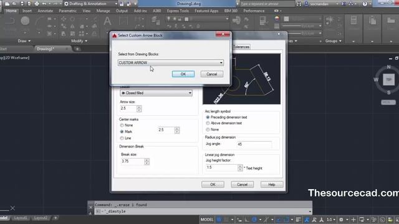The image size is (399, 224).
Task: Click the keyword search box in title bar
Action: [x=267, y=4]
